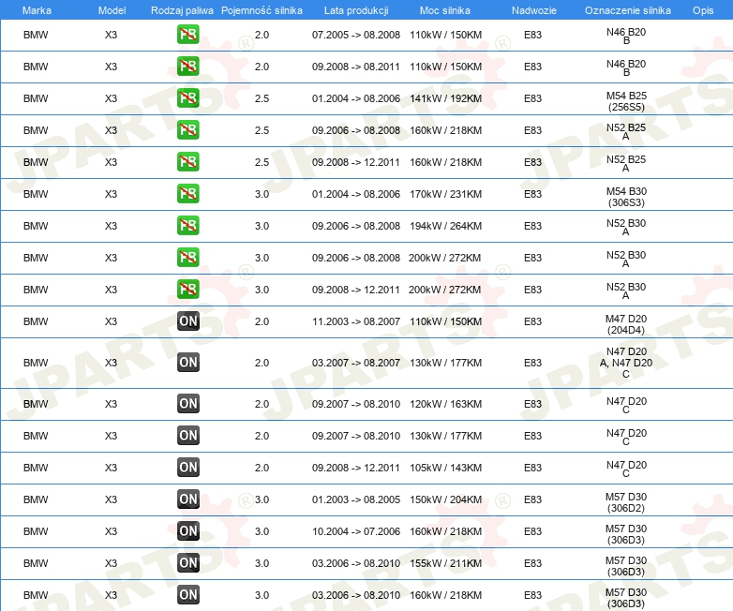Click the 120kW / 163KM power value

tap(445, 404)
